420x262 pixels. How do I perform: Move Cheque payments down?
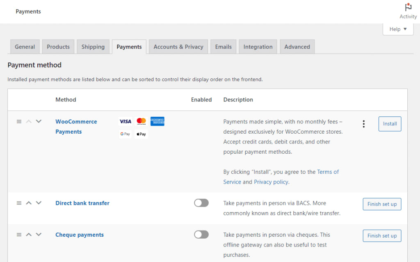click(x=39, y=235)
